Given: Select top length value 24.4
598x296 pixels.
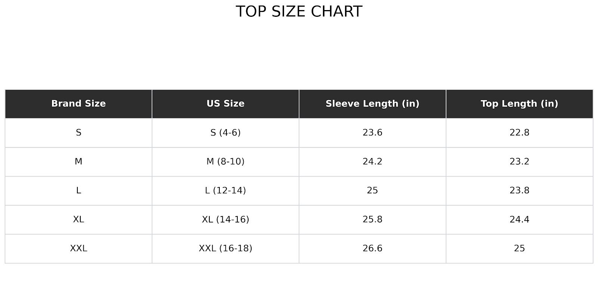Looking at the screenshot, I should [519, 219].
